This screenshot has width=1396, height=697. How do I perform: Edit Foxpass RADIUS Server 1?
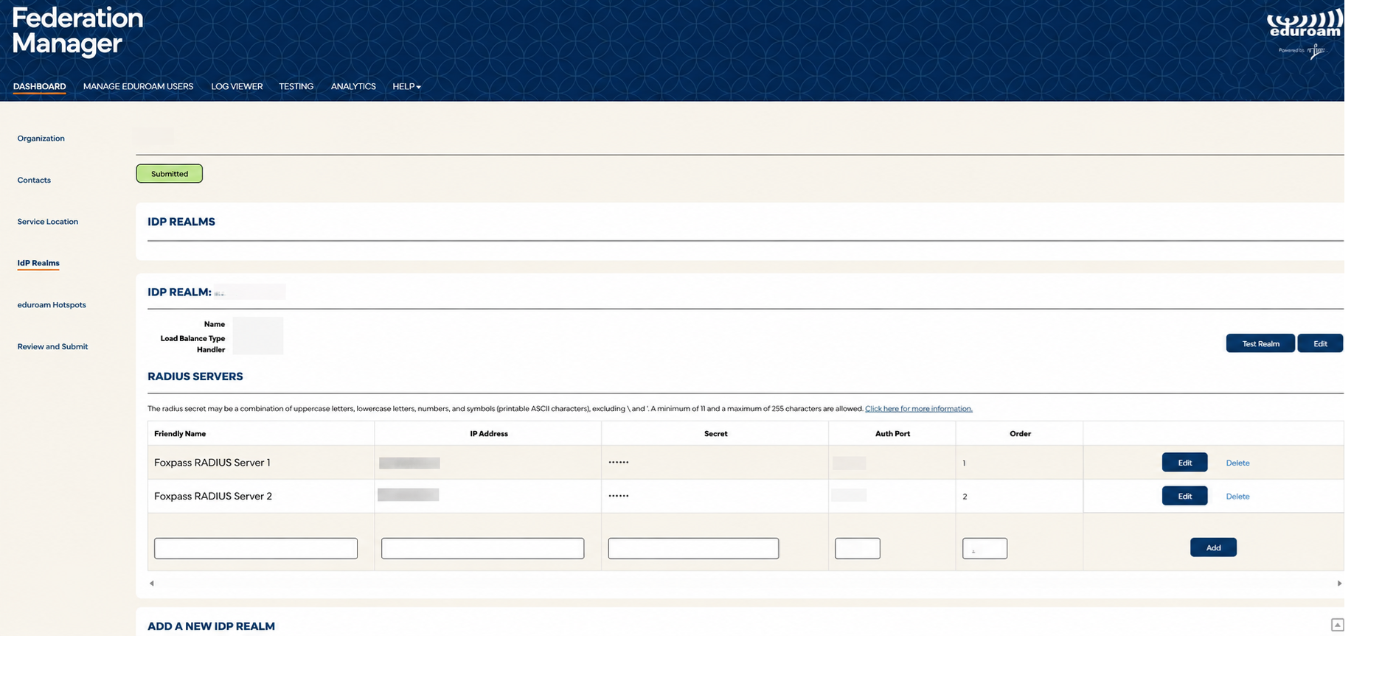point(1184,463)
